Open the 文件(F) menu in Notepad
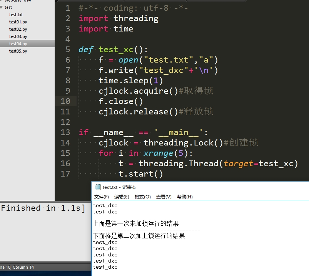 click(x=101, y=197)
